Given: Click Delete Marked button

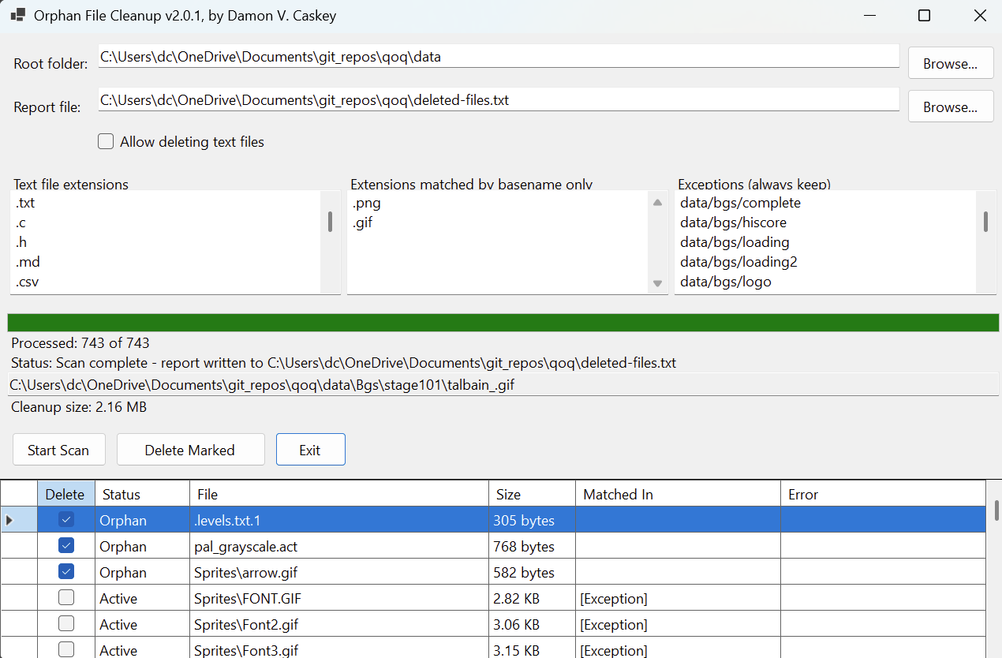Looking at the screenshot, I should [190, 450].
